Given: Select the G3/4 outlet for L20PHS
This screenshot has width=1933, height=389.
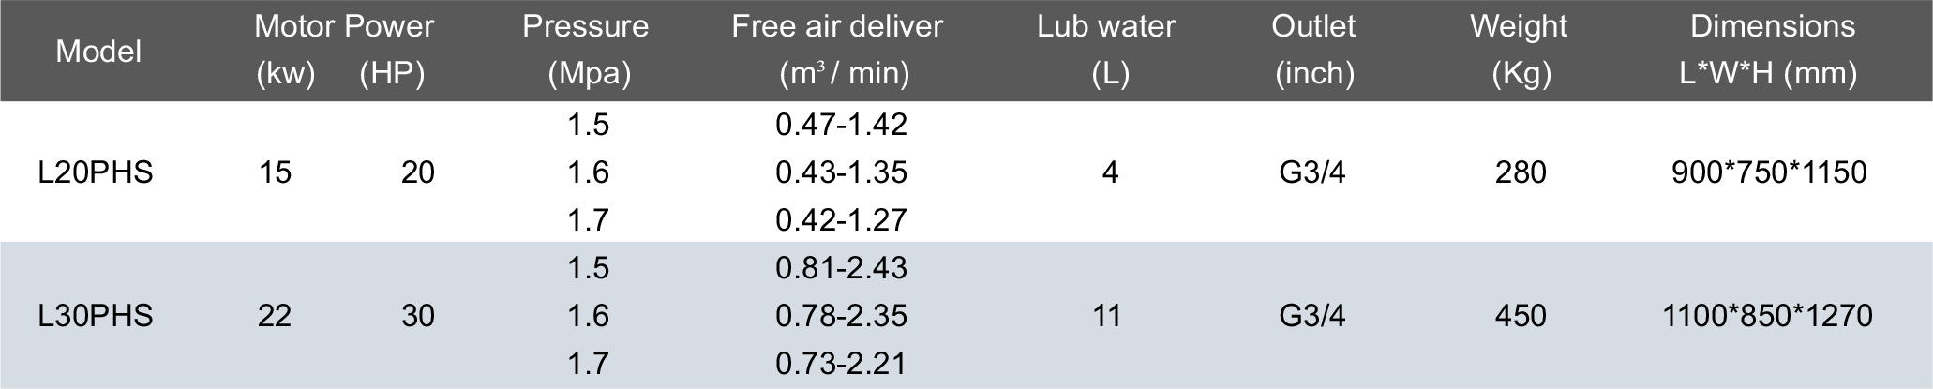Looking at the screenshot, I should 1312,172.
